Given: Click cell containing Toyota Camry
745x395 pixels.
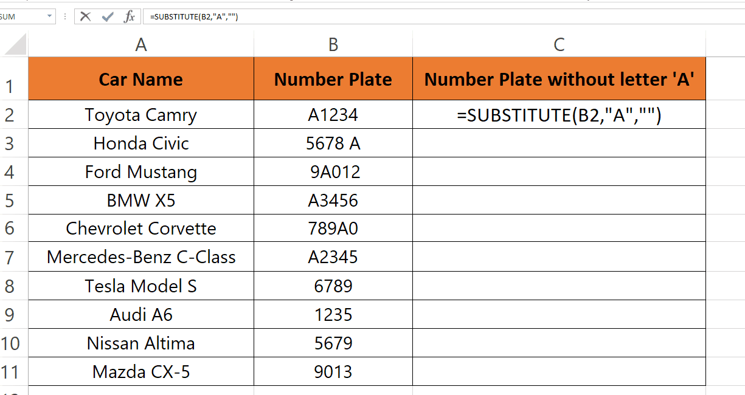Looking at the screenshot, I should pyautogui.click(x=140, y=115).
